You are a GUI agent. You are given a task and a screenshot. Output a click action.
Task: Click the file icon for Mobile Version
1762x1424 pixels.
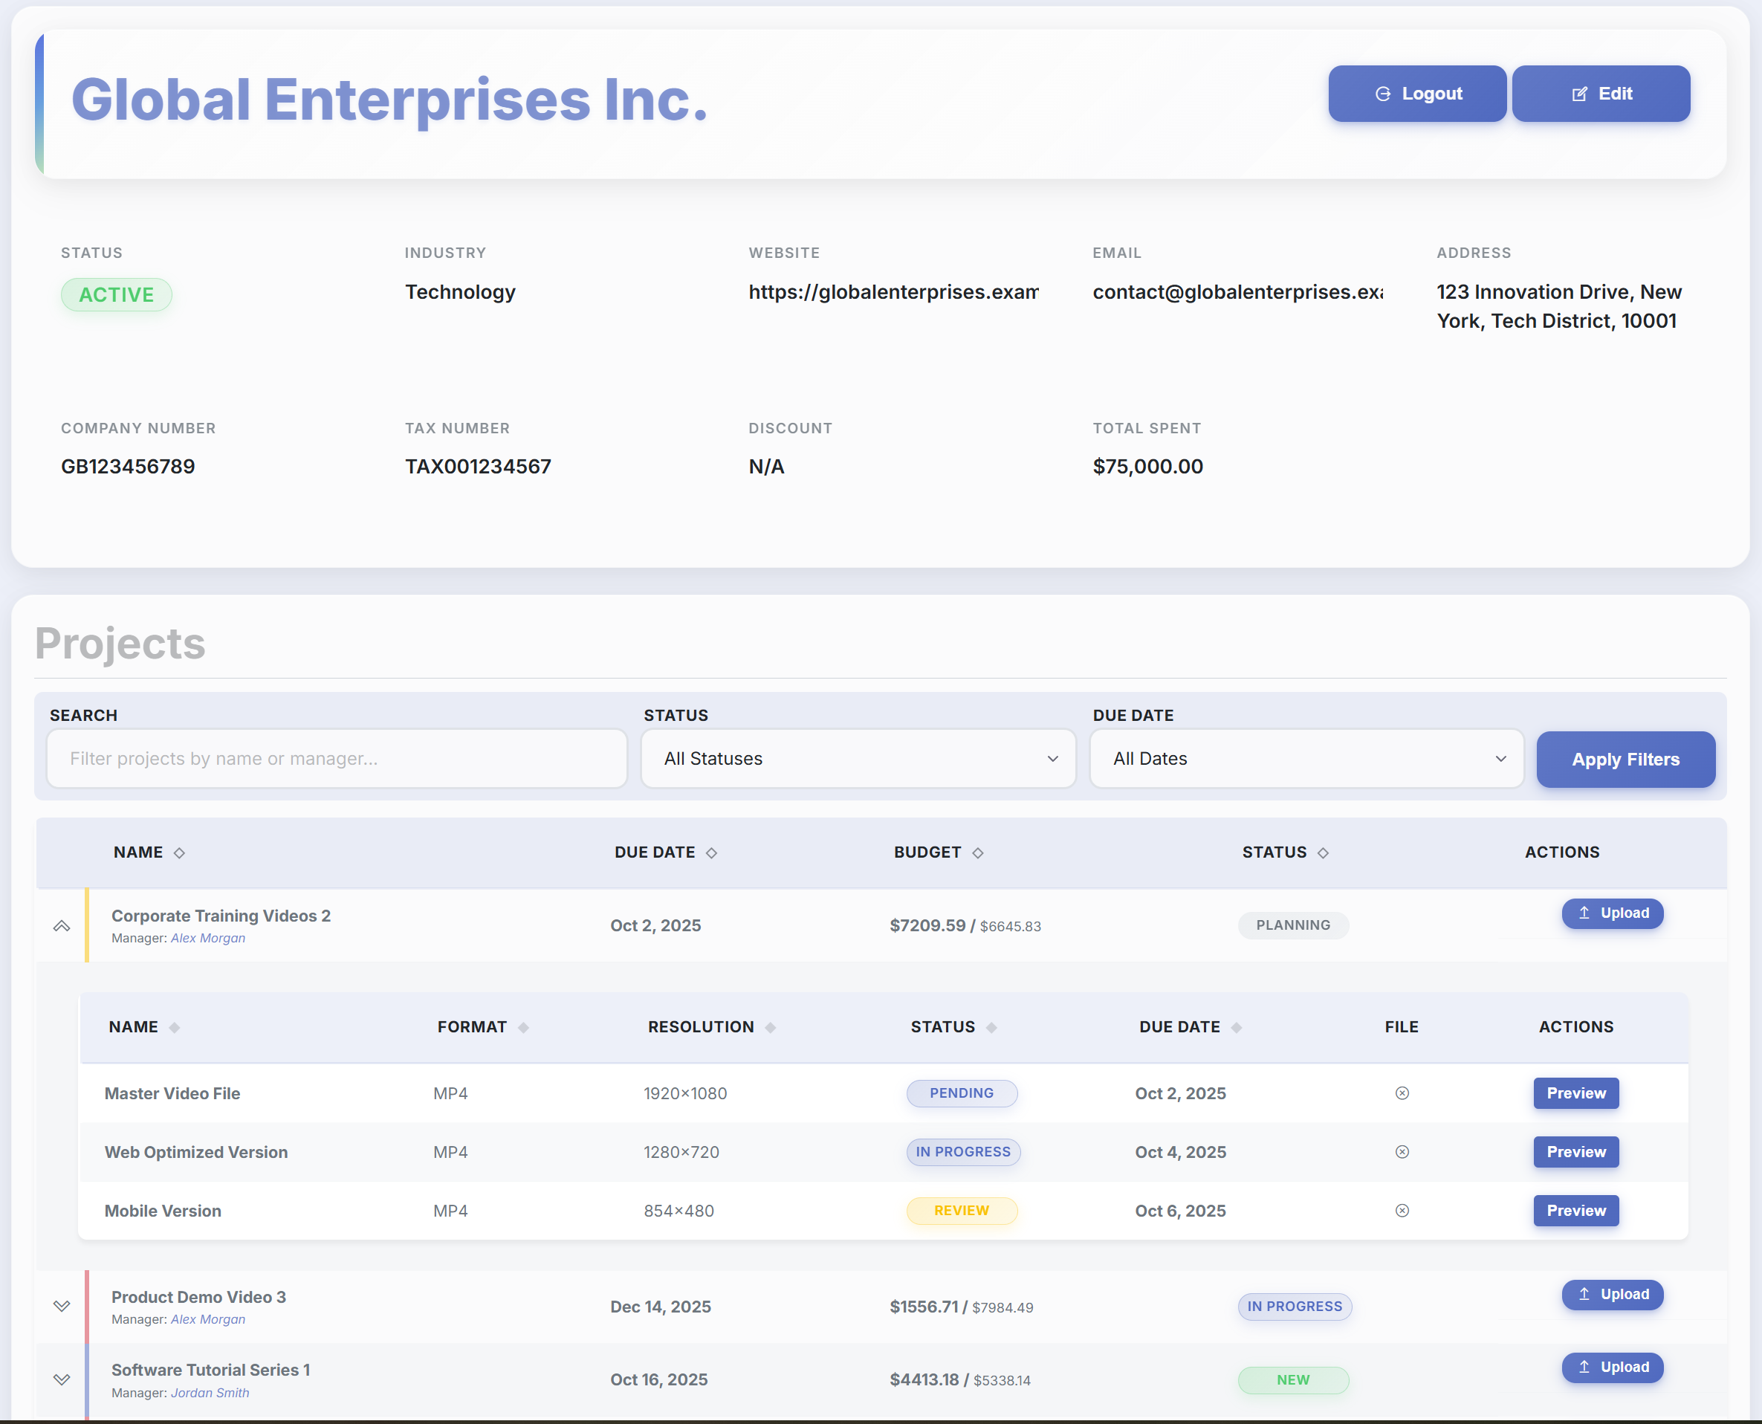pos(1402,1210)
